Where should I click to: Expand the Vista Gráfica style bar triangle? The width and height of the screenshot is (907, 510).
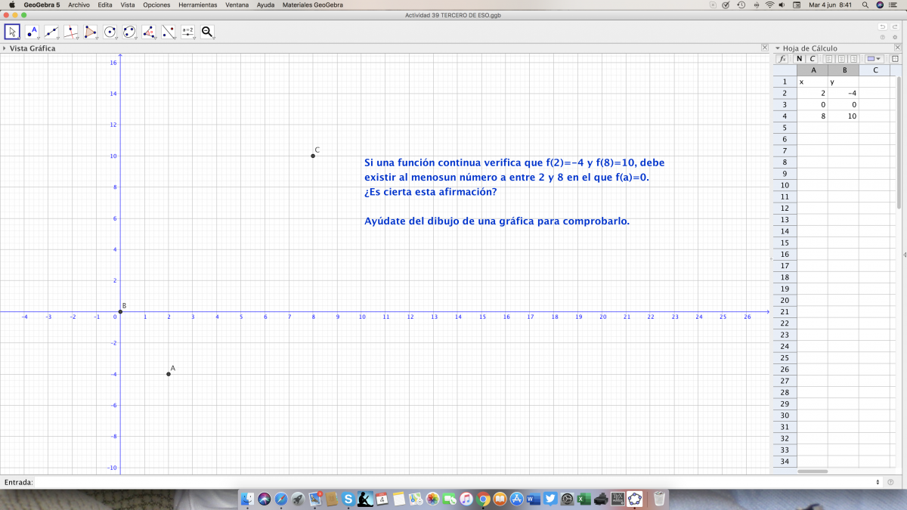pyautogui.click(x=5, y=48)
